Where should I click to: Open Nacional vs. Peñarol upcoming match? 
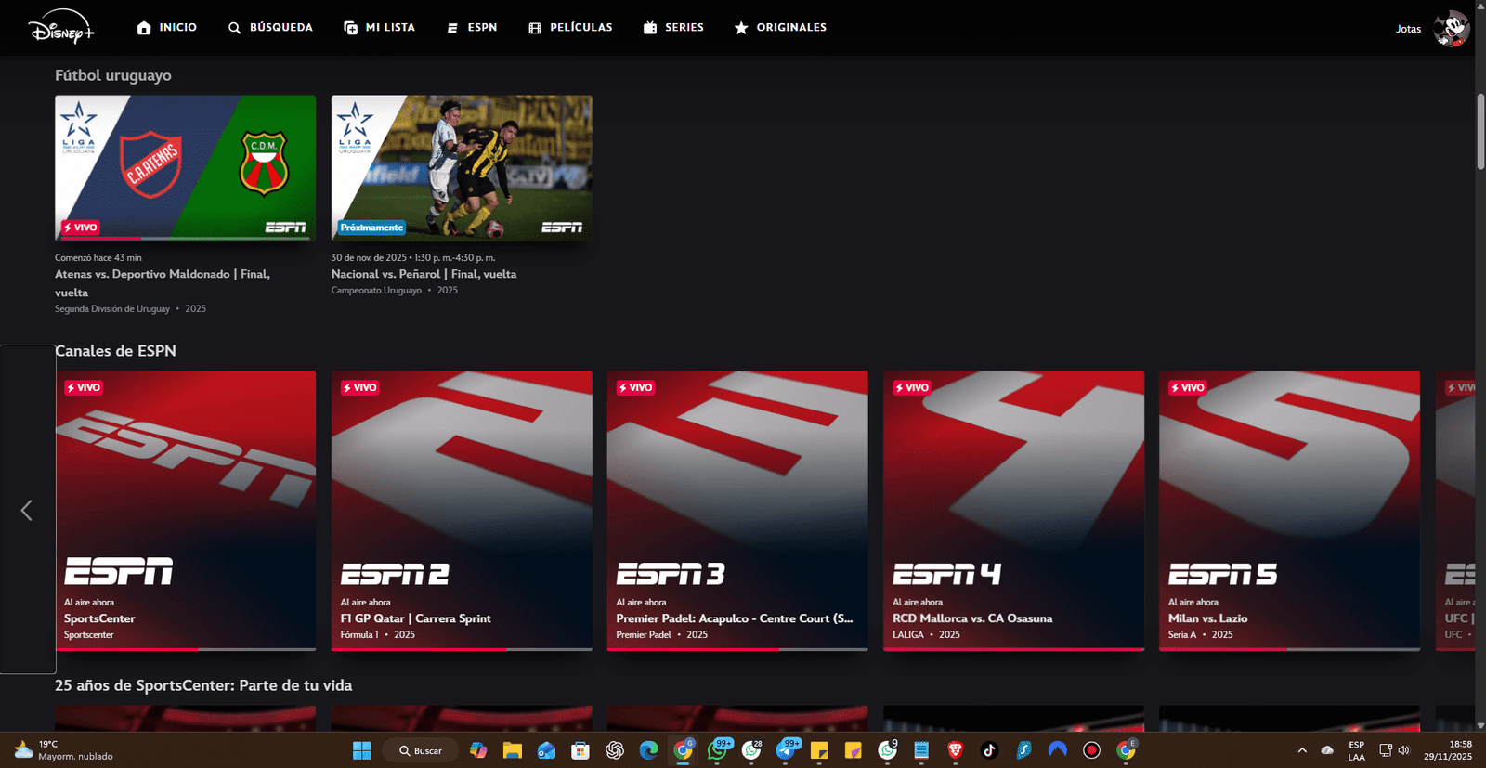(462, 168)
